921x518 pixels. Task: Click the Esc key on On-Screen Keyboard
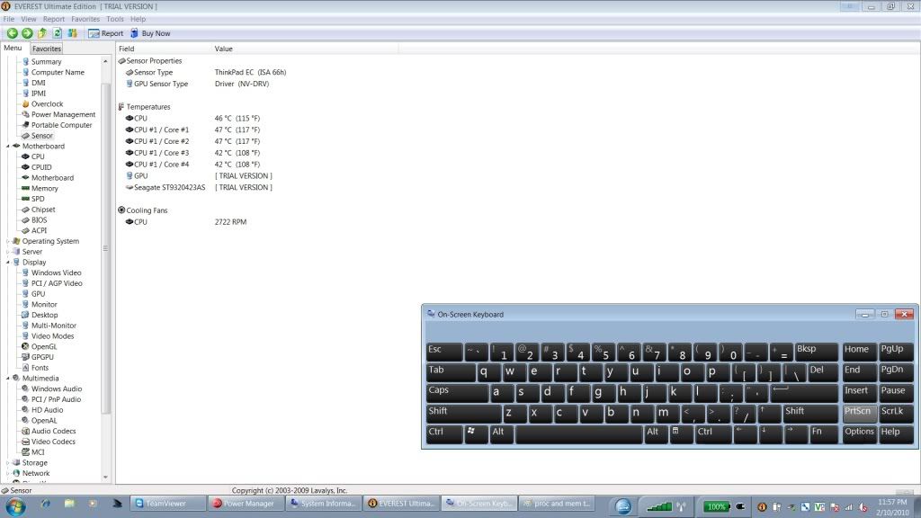[444, 352]
